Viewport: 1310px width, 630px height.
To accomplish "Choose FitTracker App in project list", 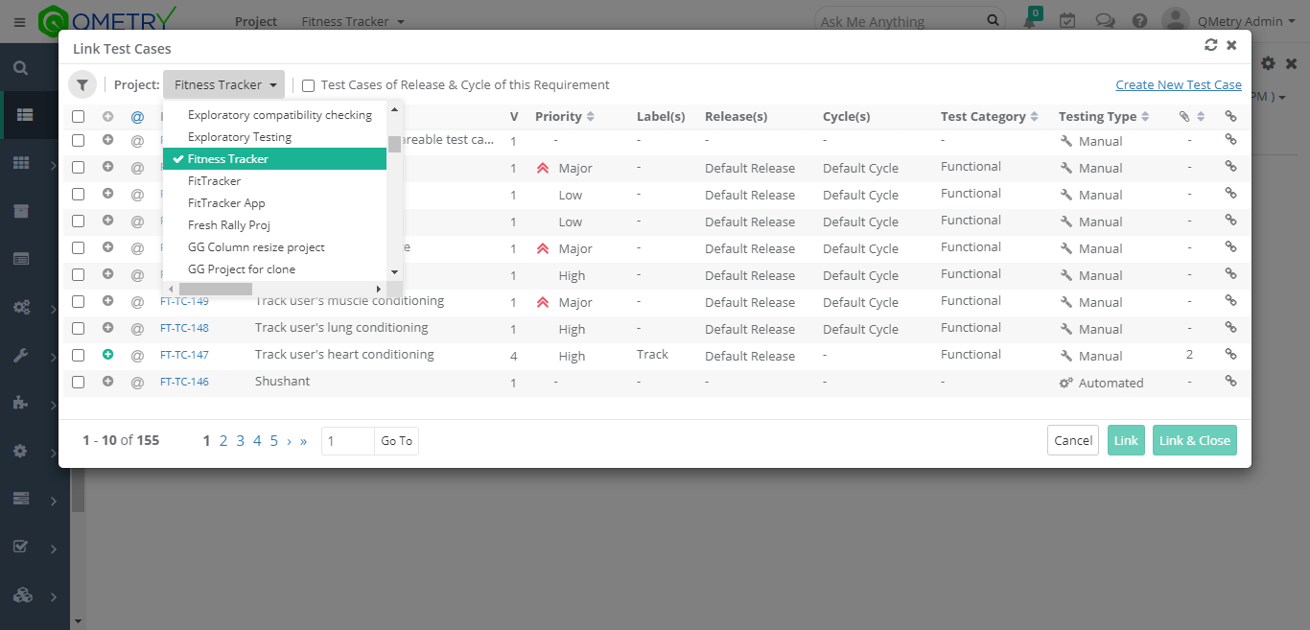I will point(226,203).
